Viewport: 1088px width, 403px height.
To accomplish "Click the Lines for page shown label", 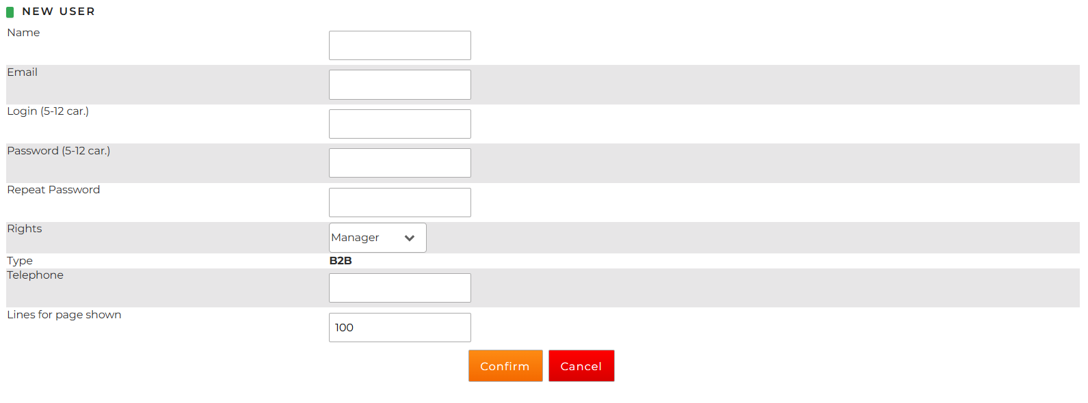I will point(64,315).
